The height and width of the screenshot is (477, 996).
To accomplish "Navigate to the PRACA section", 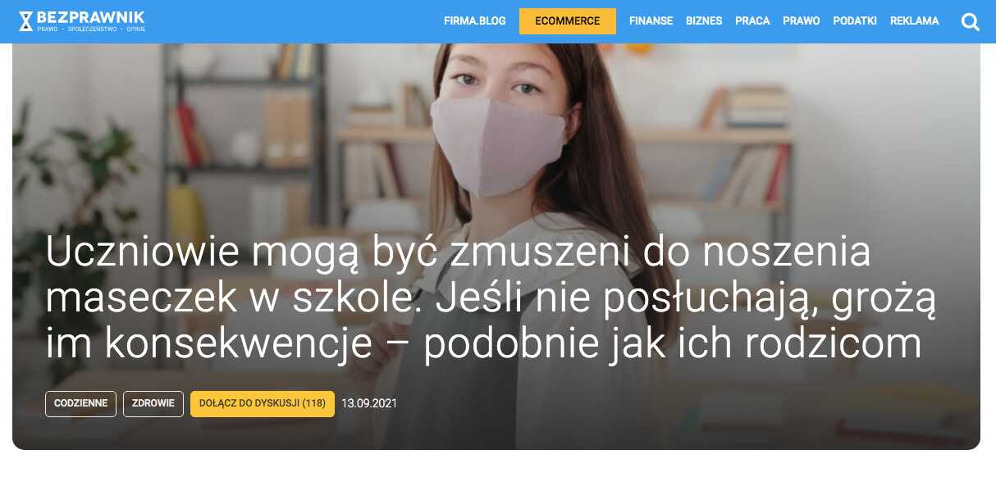I will click(752, 21).
